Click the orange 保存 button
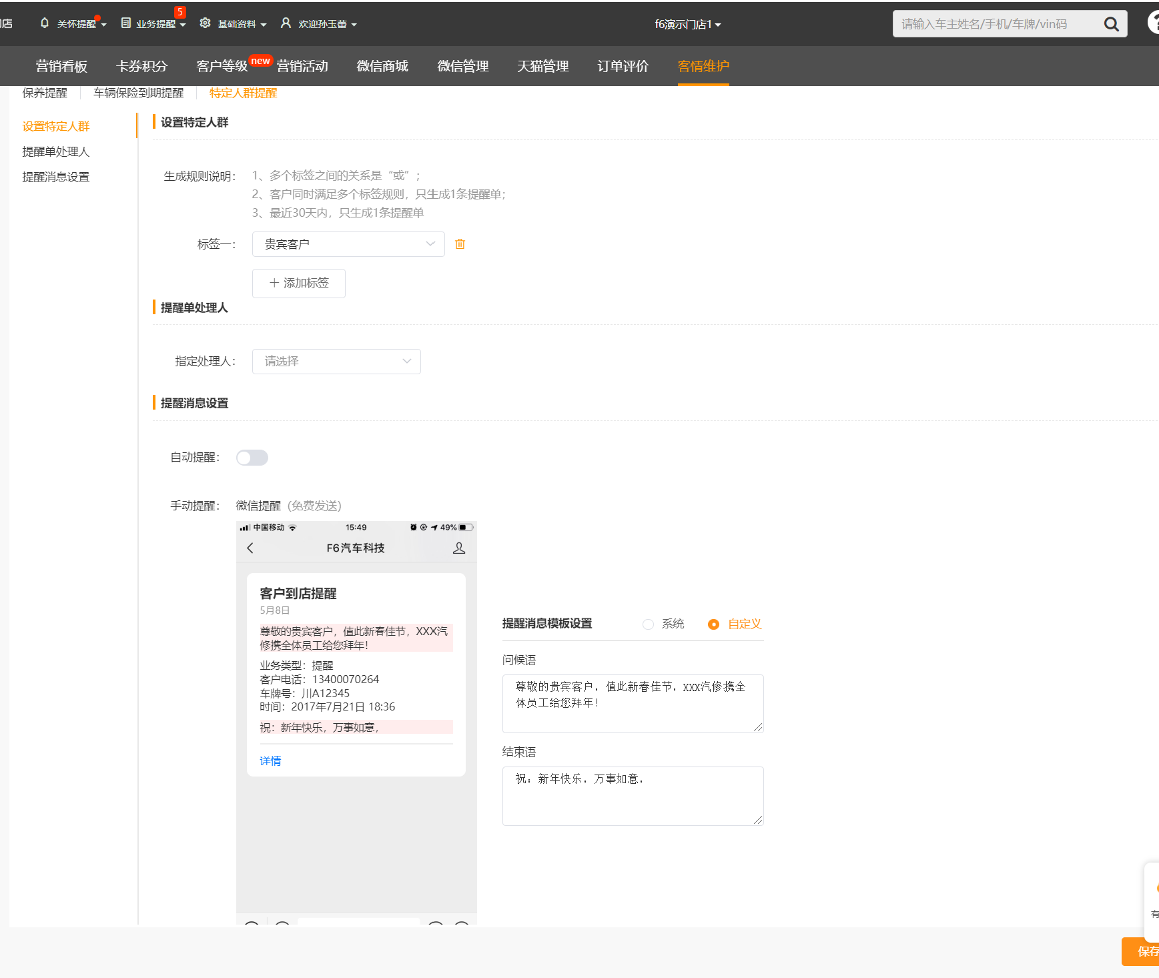This screenshot has height=978, width=1159. (1141, 951)
